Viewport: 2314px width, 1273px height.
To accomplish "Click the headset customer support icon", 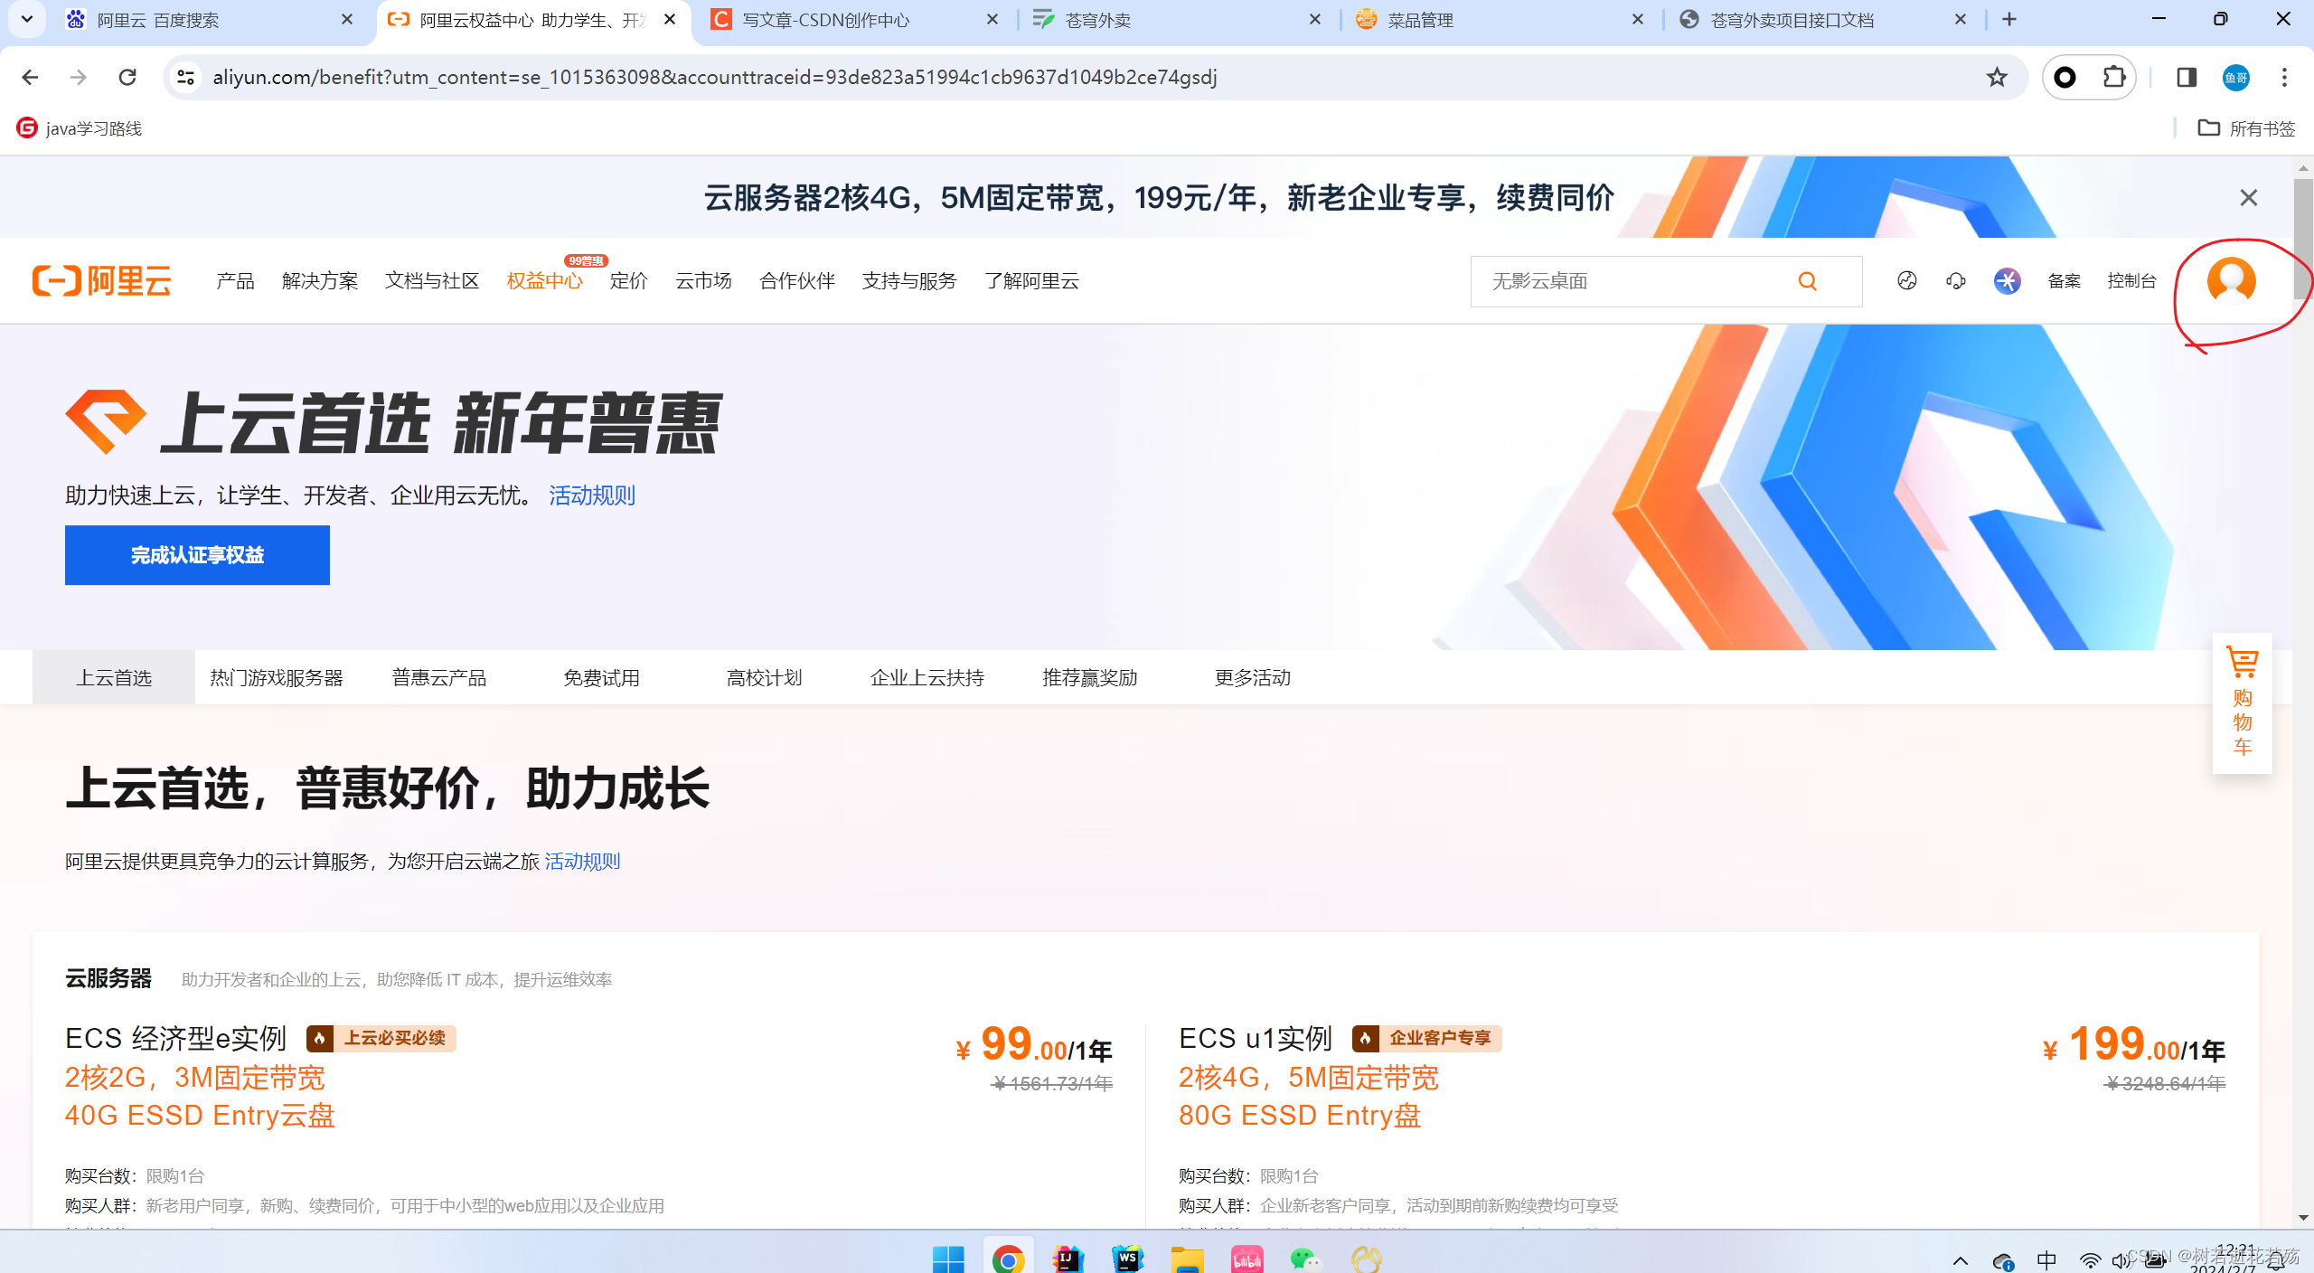I will pos(1955,281).
